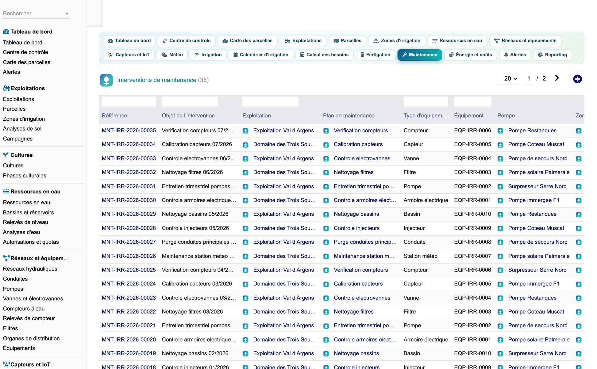Screen dimensions: 597x369
Task: Switch to Centre de contrôle tab
Action: click(x=187, y=41)
